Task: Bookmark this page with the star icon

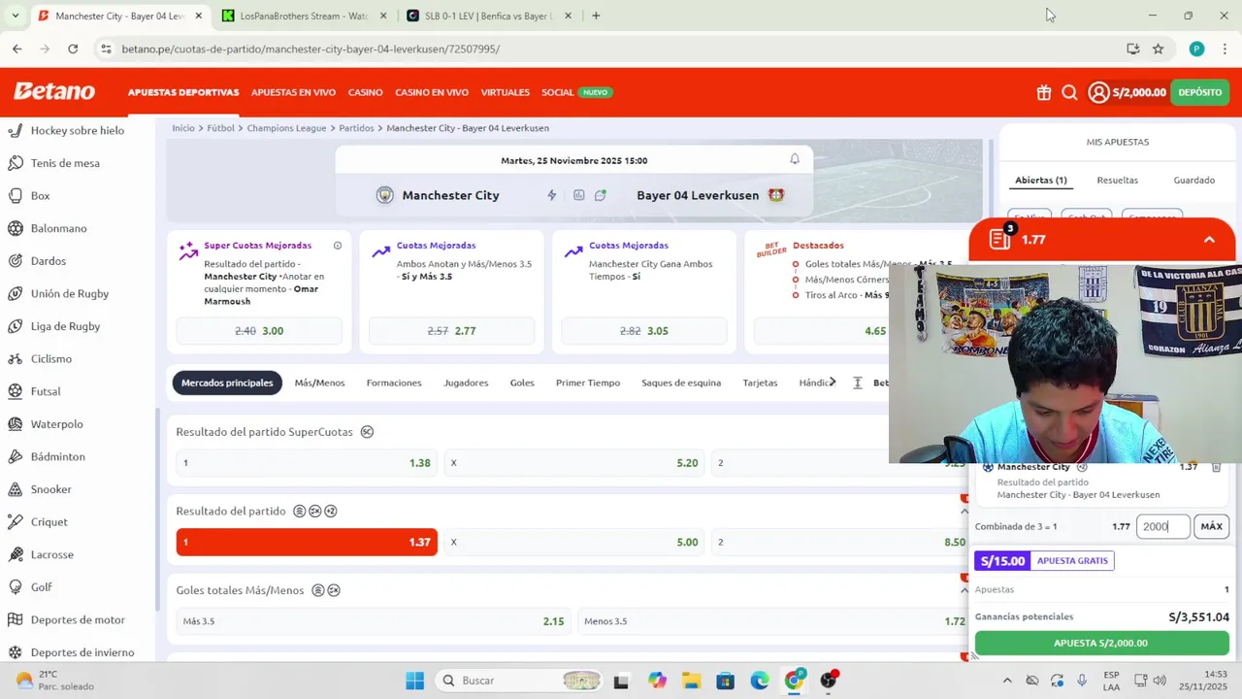Action: (x=1158, y=49)
